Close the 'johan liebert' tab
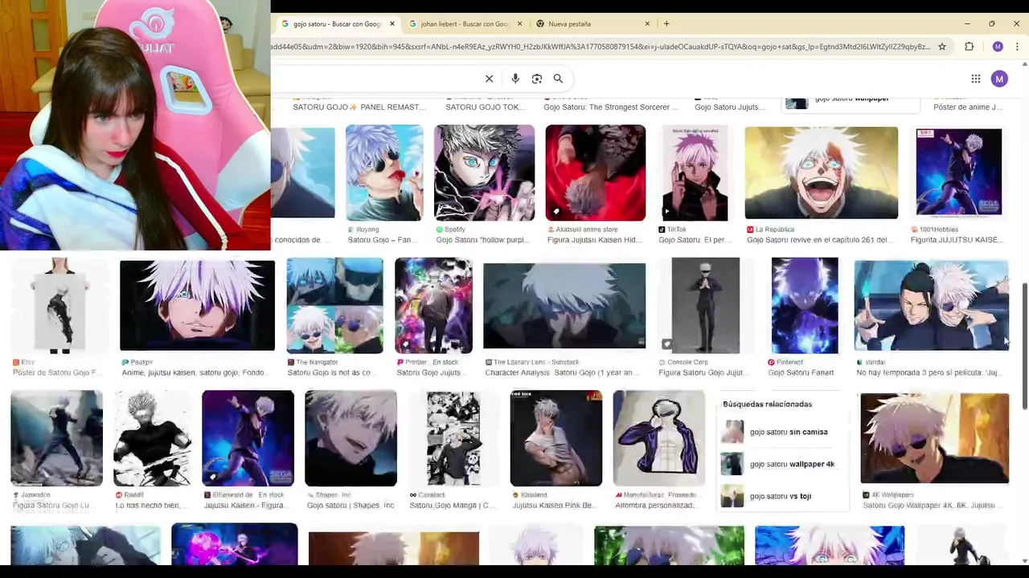The height and width of the screenshot is (578, 1029). [520, 23]
